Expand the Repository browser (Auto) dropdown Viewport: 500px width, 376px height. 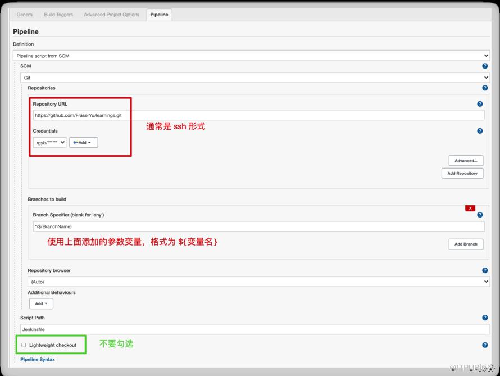(x=258, y=282)
